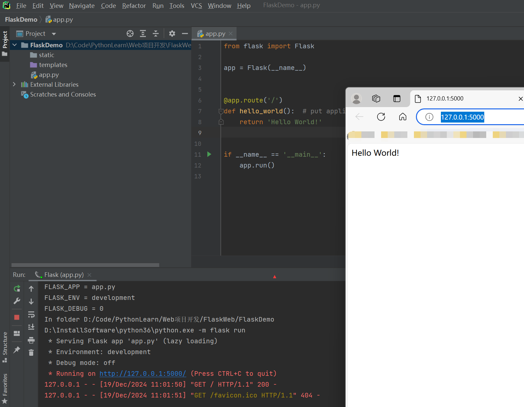
Task: Collapse the FlaskDemo root folder
Action: click(x=15, y=45)
